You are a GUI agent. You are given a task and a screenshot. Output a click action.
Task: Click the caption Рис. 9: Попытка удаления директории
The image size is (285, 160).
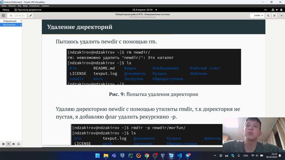[154, 94]
